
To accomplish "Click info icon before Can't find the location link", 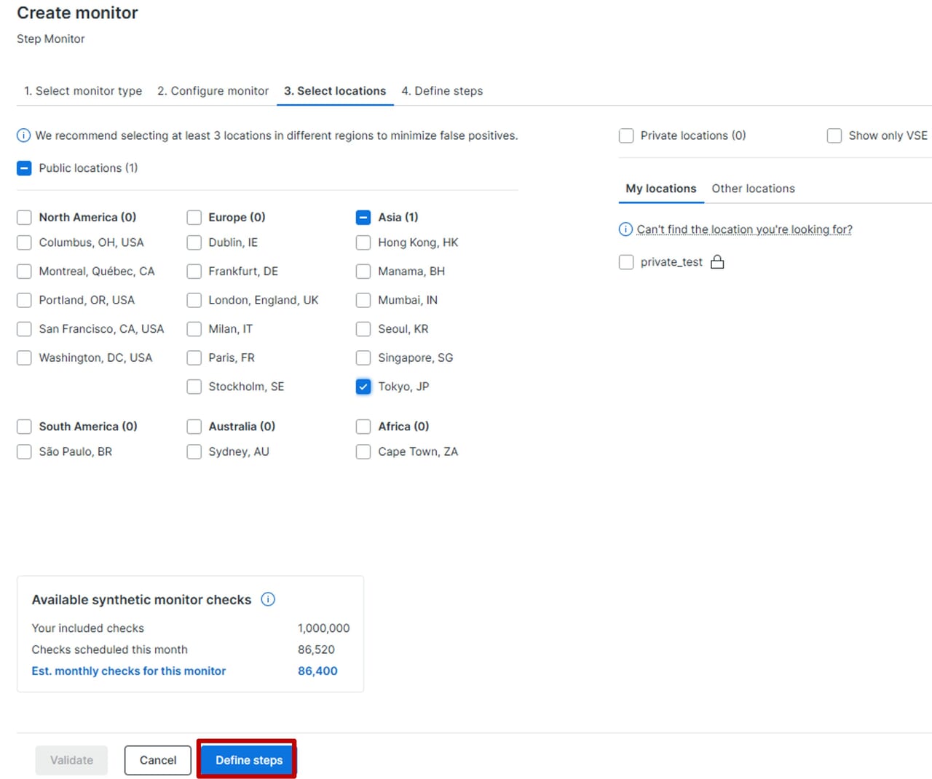I will (x=625, y=229).
